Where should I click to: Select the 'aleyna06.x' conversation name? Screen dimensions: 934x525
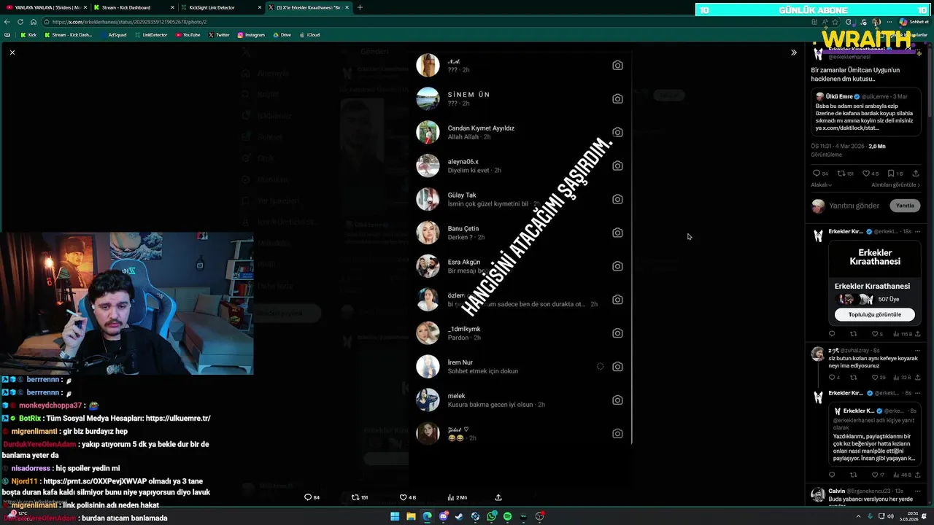tap(463, 162)
